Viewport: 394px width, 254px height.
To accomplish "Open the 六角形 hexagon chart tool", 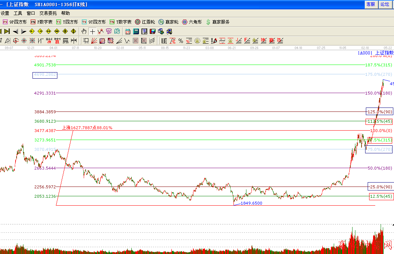I will (192, 22).
